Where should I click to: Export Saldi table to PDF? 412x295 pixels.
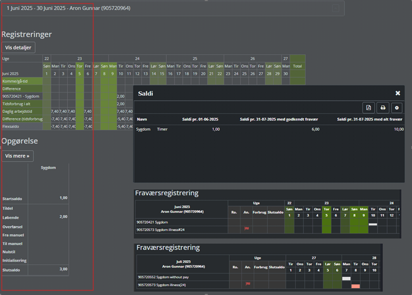[368, 108]
